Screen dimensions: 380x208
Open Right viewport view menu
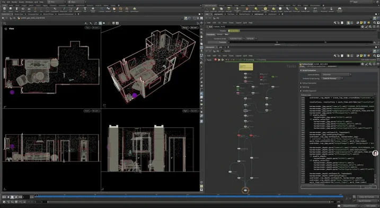185,111
